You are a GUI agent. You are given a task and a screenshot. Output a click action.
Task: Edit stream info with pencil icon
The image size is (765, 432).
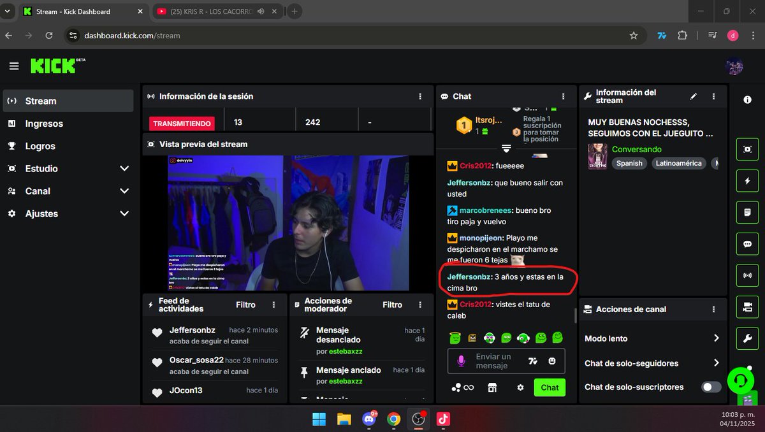[694, 96]
